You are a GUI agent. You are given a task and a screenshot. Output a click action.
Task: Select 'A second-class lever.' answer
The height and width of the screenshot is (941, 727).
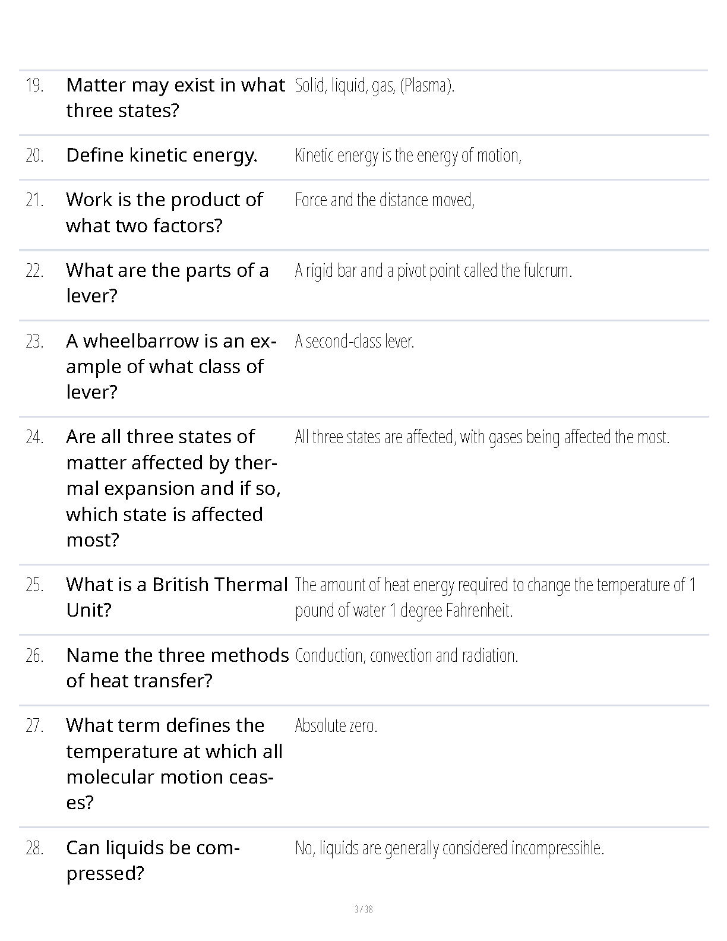tap(355, 341)
